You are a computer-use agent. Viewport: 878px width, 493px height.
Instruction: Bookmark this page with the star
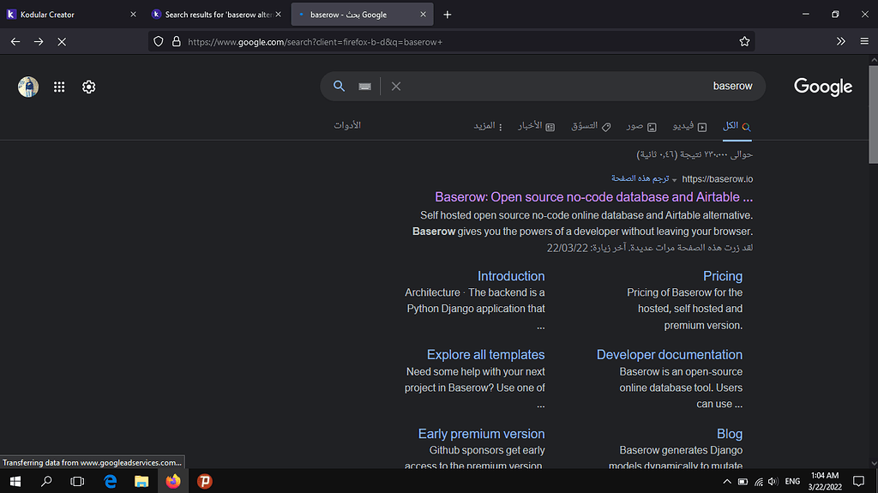(x=744, y=41)
